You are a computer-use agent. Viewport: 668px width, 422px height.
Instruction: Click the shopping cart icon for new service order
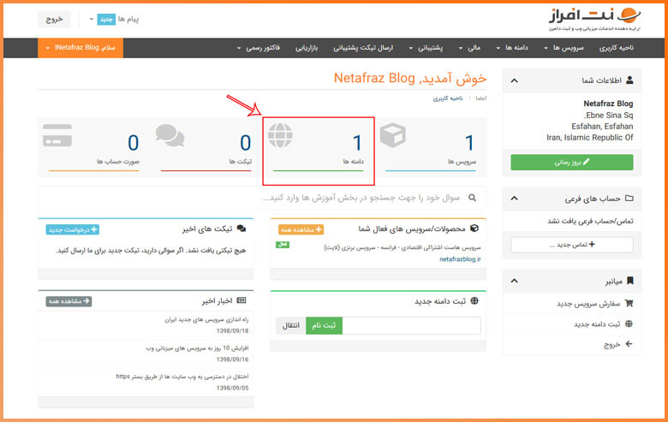pyautogui.click(x=629, y=303)
